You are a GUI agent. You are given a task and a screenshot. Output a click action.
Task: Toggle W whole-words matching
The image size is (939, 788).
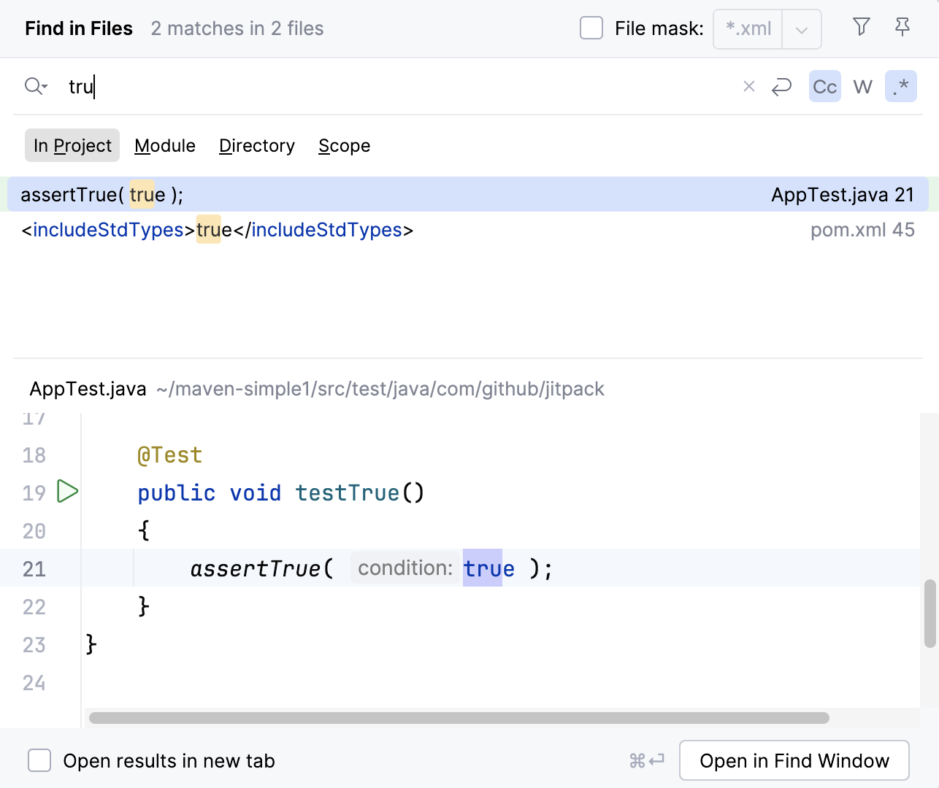(862, 86)
